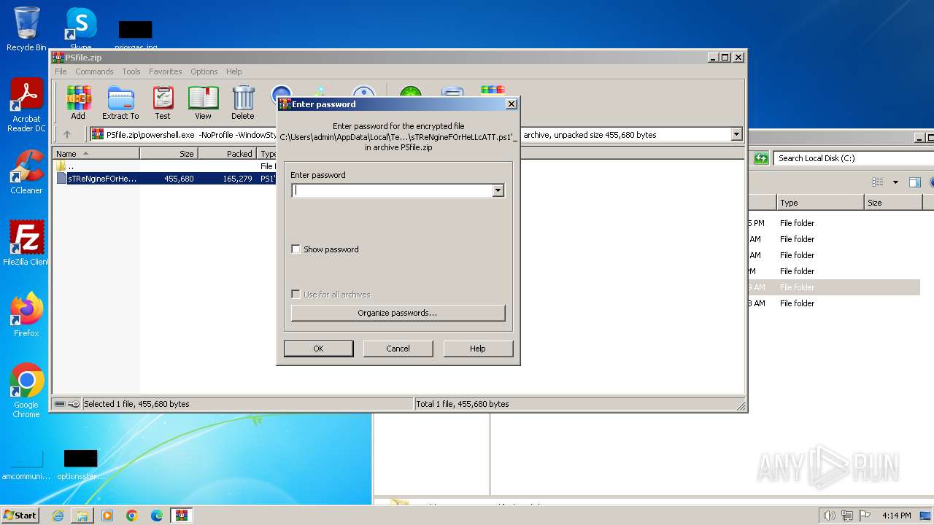Click the Delete toolbar icon in WinRAR
The image size is (934, 525).
point(242,102)
